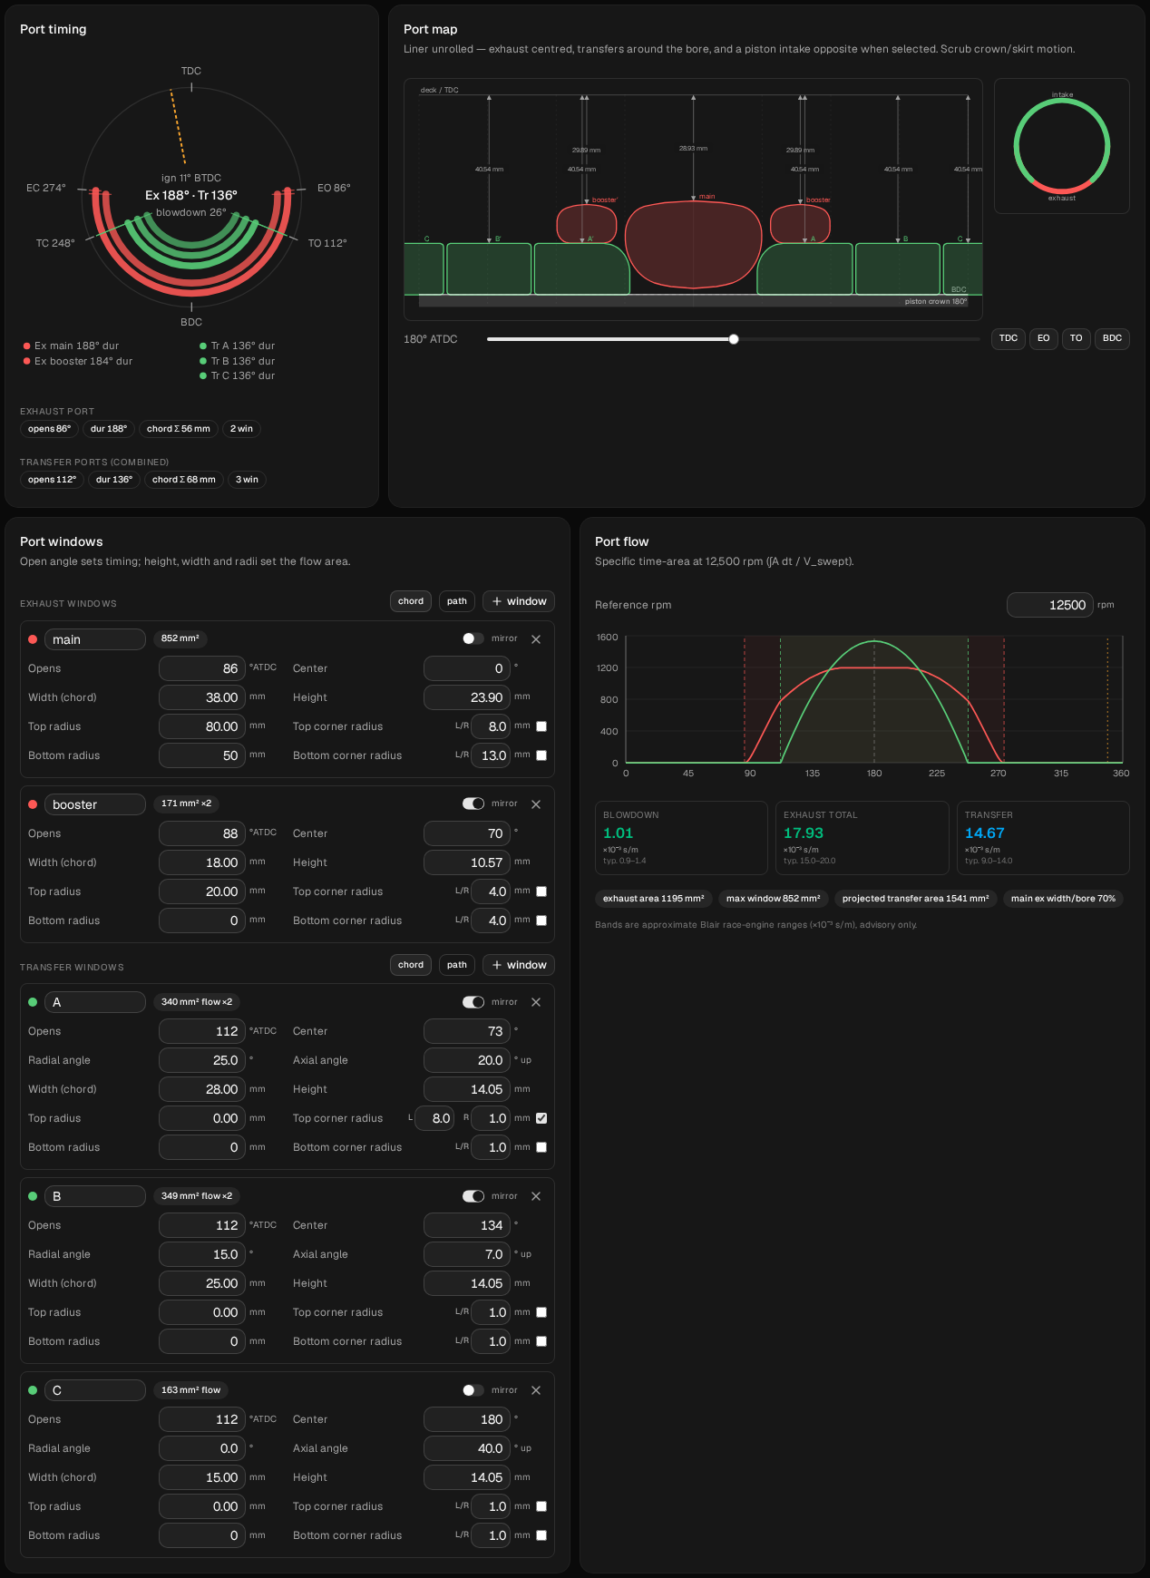
Task: Edit the reference rpm field
Action: tap(1050, 605)
